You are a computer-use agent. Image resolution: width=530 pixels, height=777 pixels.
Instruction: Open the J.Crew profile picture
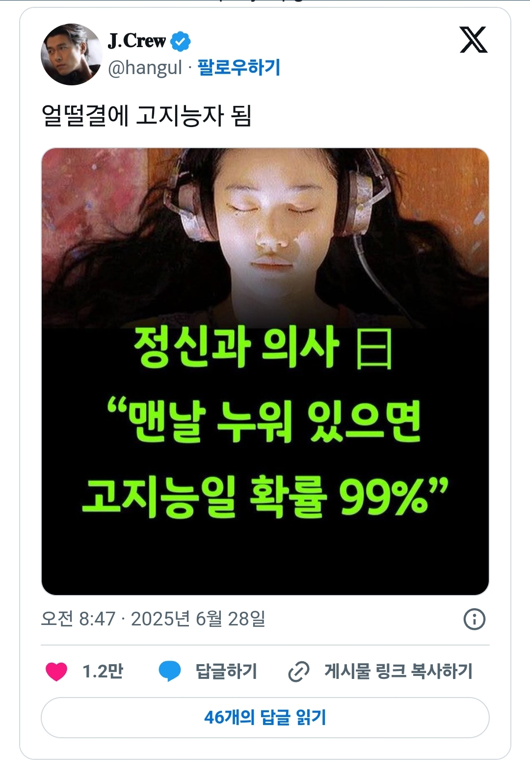71,54
